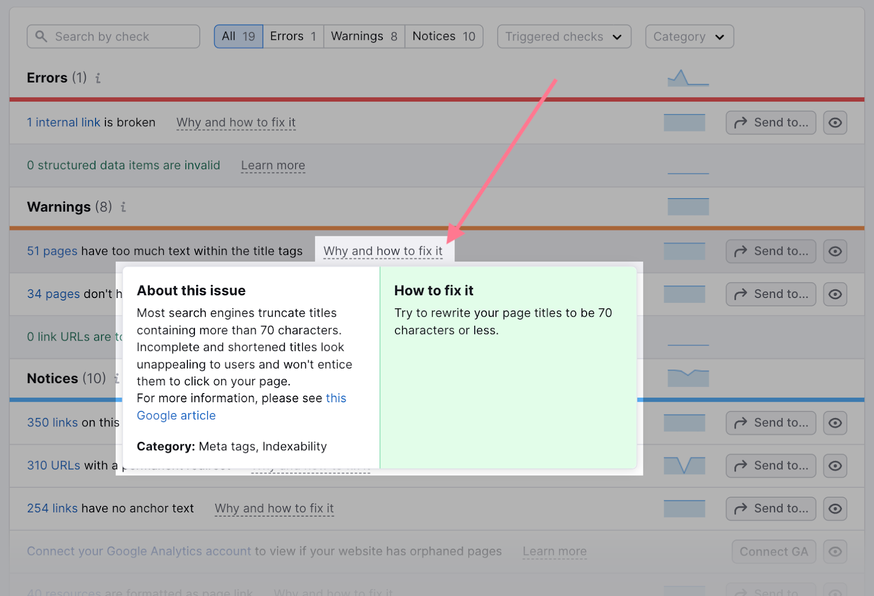Select the Notices filter tab

click(x=443, y=36)
